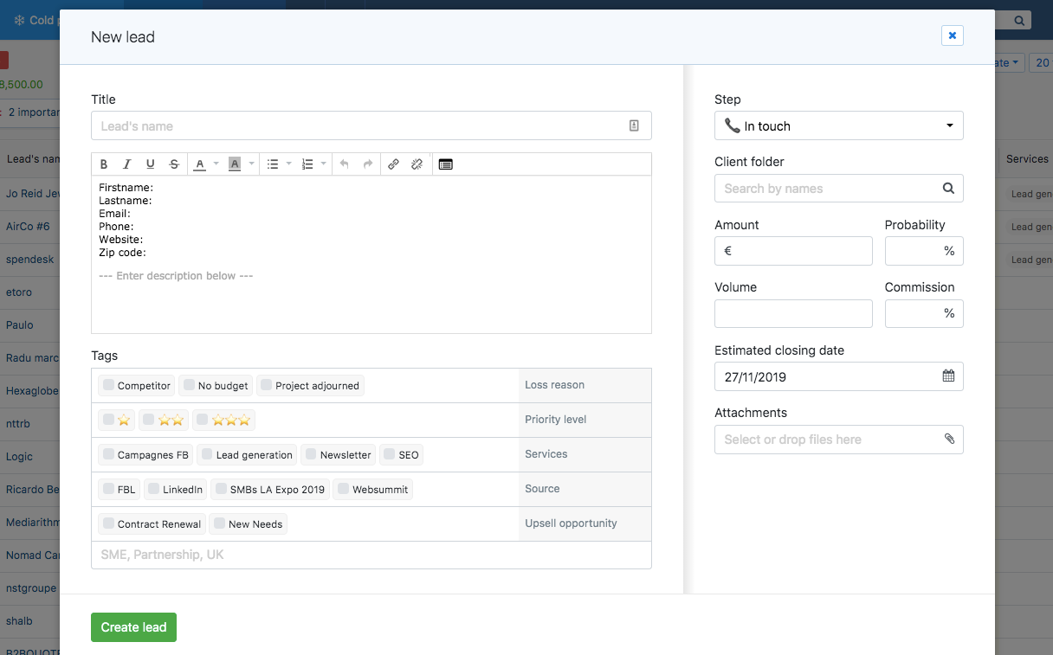
Task: Apply italic formatting in the editor toolbar
Action: tap(127, 164)
